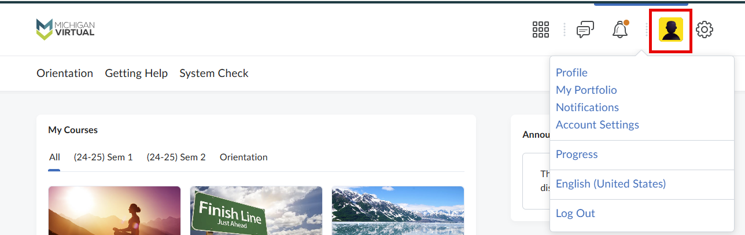This screenshot has height=235, width=745.
Task: Click the Michigan Virtual logo
Action: point(65,29)
